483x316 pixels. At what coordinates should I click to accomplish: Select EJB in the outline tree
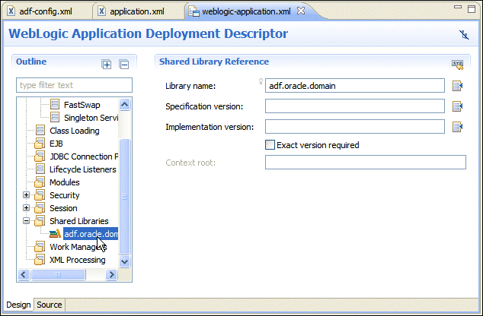pyautogui.click(x=56, y=144)
